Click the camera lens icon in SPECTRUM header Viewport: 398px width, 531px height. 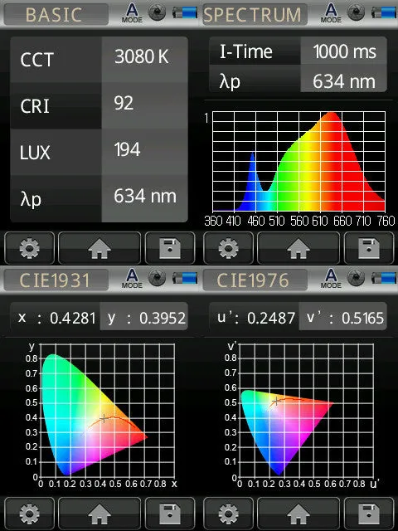click(357, 12)
